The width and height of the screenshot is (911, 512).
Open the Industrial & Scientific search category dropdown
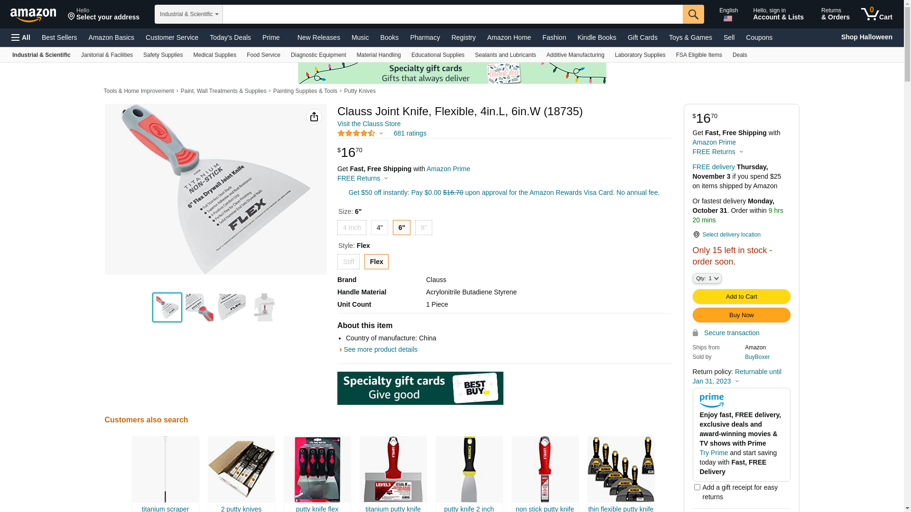[188, 14]
